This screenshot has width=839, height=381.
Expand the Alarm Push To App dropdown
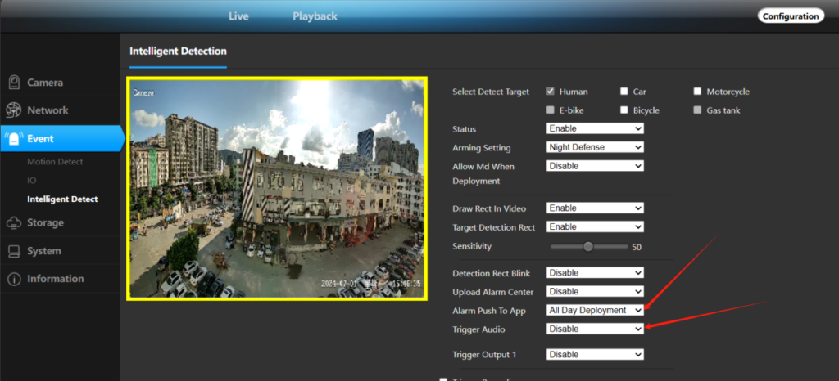click(x=595, y=311)
